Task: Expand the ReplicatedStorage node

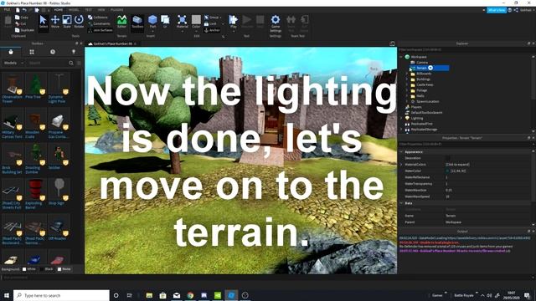Action: click(x=401, y=130)
